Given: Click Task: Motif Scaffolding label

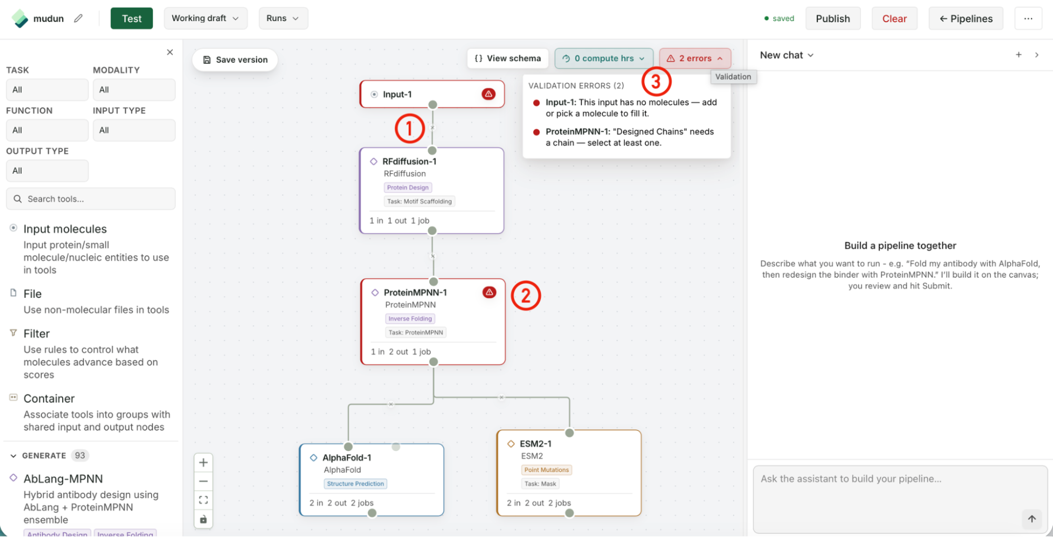Looking at the screenshot, I should (x=419, y=201).
